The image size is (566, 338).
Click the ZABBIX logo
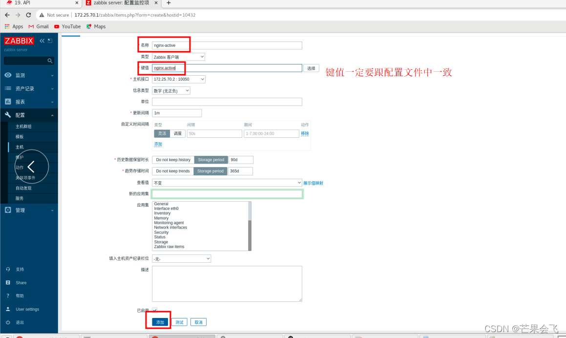[x=19, y=41]
